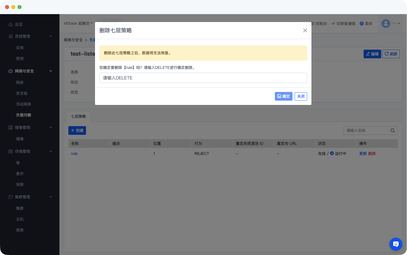Click the user avatar icon
This screenshot has width=407, height=255.
pos(386,24)
